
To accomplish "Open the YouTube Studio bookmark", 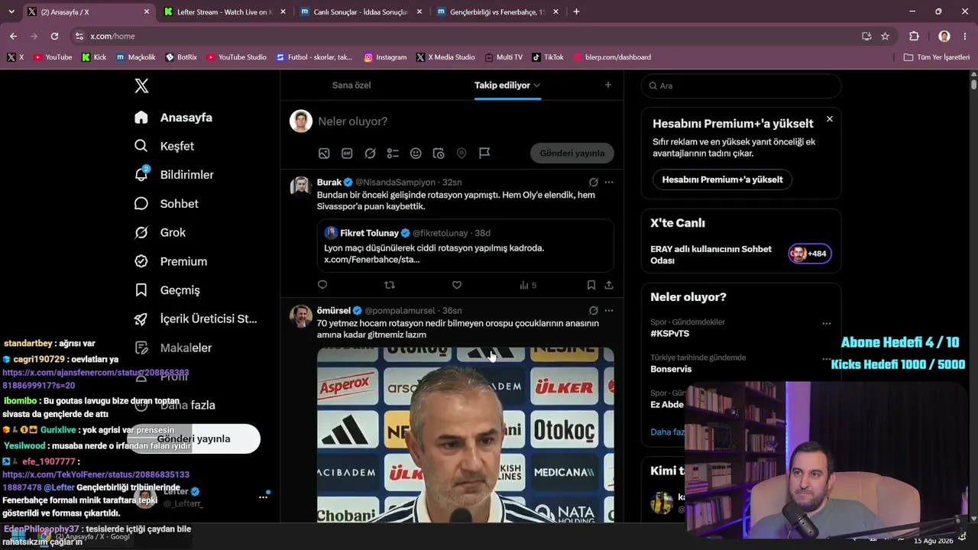I will coord(236,57).
